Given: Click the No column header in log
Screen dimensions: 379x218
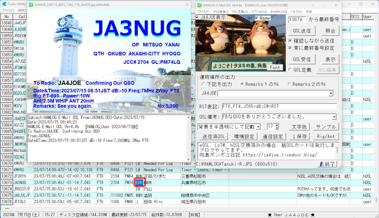Looking at the screenshot, I should point(7,17).
